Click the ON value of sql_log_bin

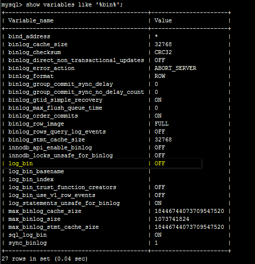pyautogui.click(x=158, y=235)
